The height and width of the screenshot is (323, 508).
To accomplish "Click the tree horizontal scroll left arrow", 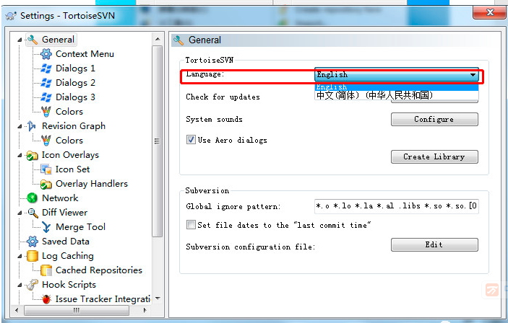I will pos(17,310).
